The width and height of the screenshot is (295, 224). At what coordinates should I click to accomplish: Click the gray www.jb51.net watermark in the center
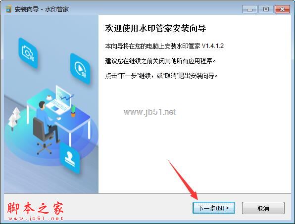pyautogui.click(x=150, y=112)
